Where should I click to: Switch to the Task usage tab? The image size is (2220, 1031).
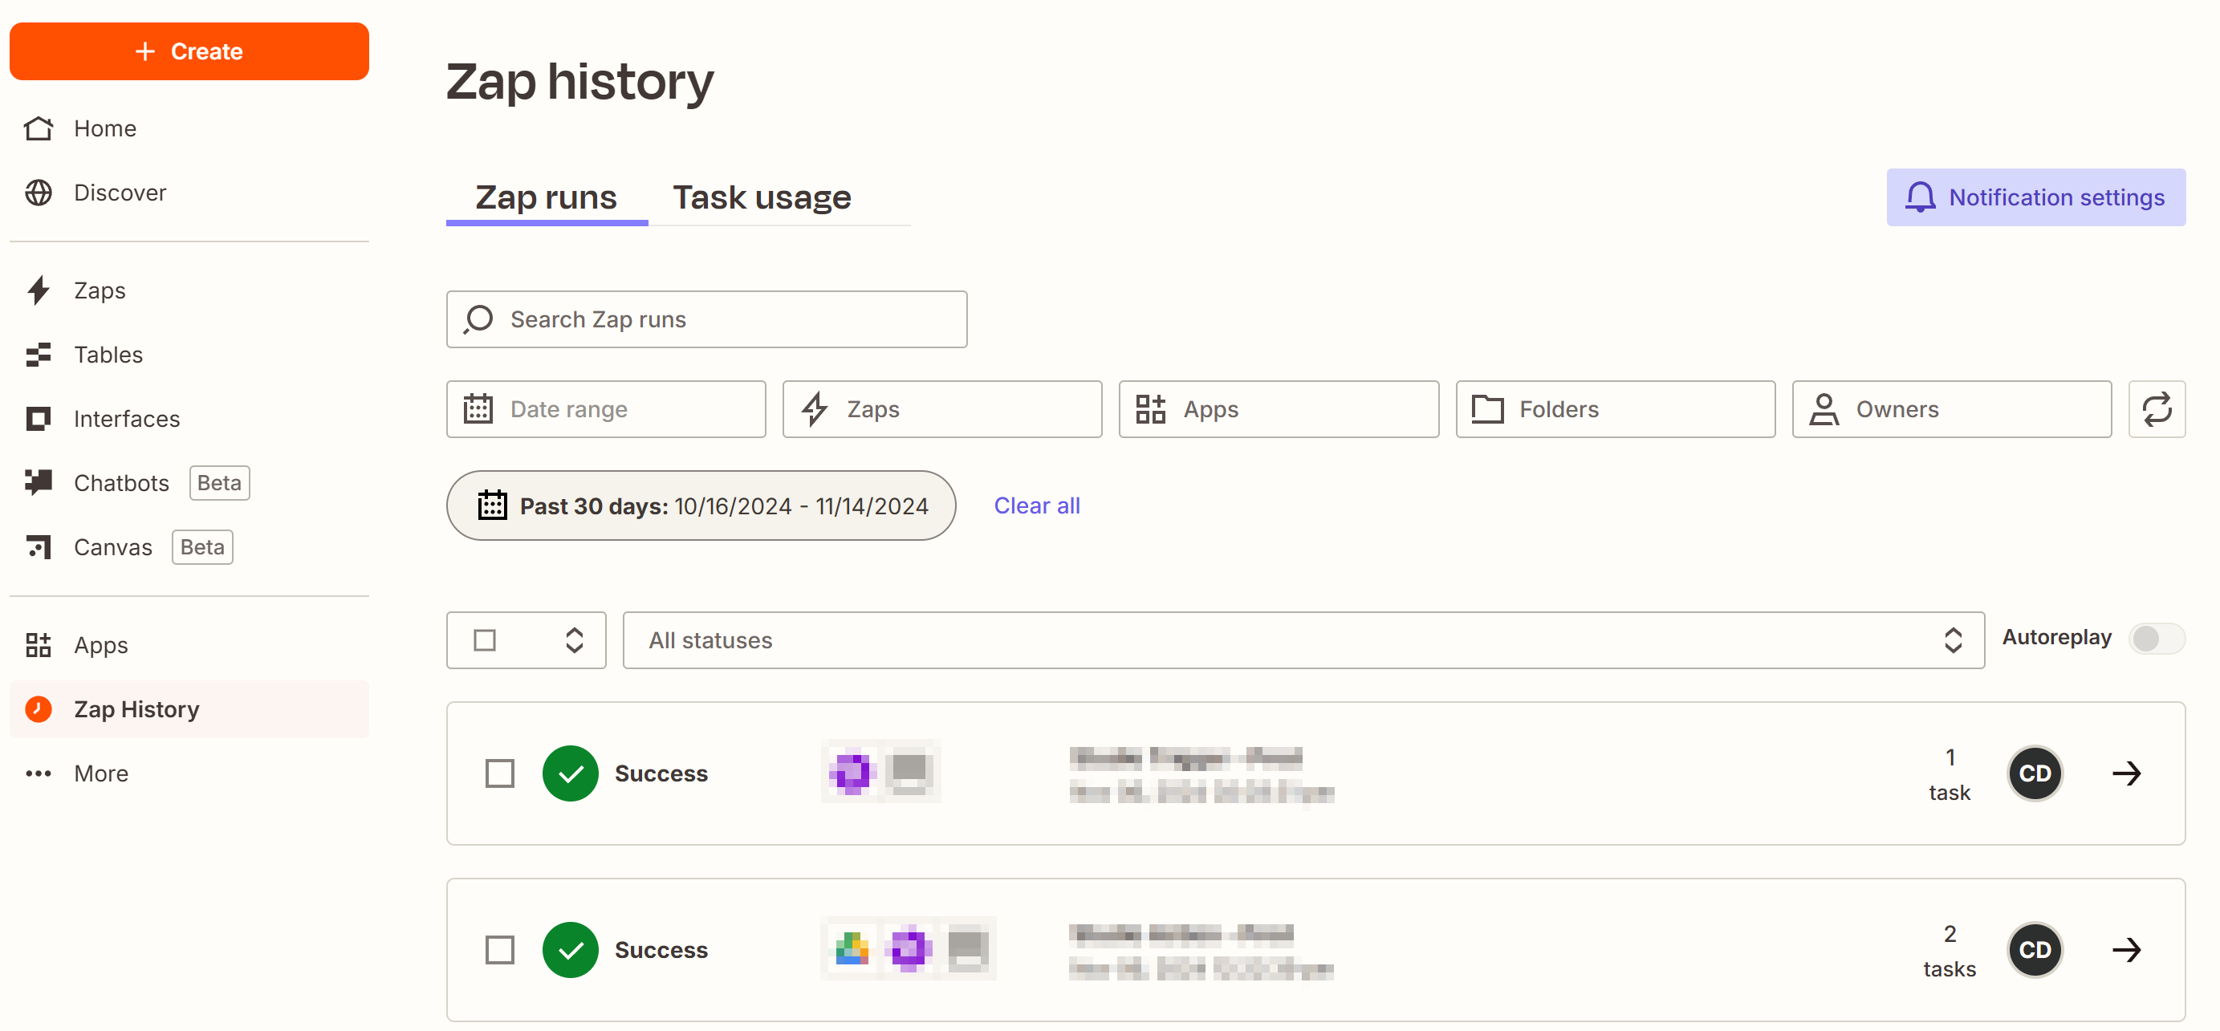click(762, 197)
